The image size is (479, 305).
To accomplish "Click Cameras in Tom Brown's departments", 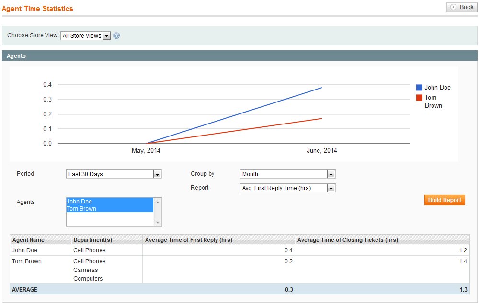I will coord(86,270).
